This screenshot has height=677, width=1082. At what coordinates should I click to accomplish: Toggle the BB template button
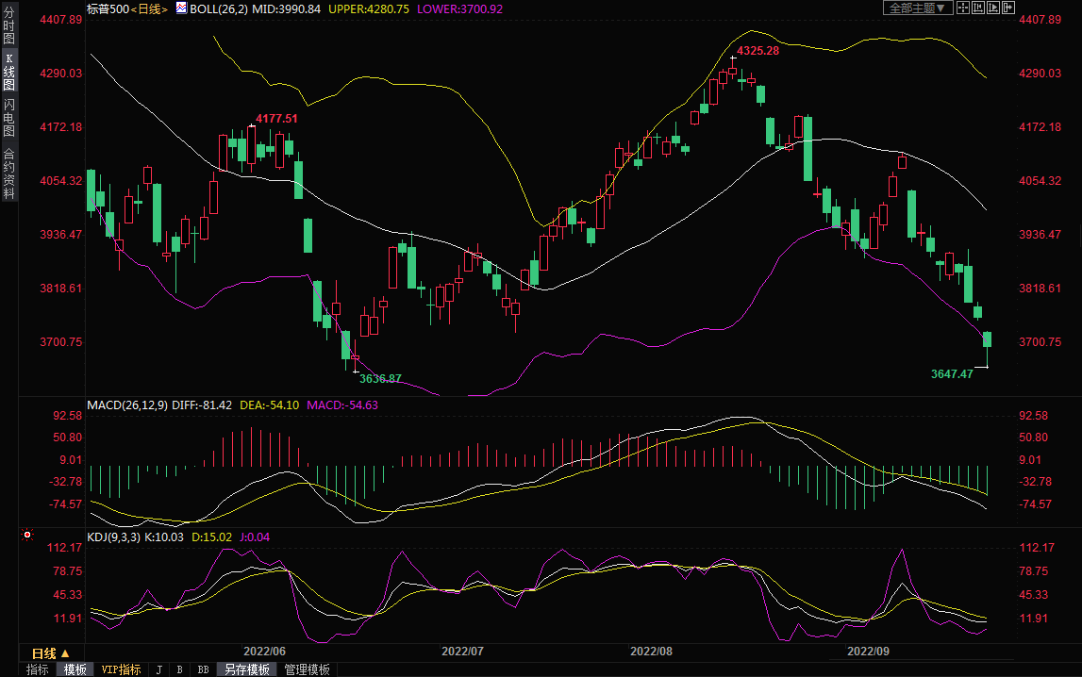tap(202, 669)
